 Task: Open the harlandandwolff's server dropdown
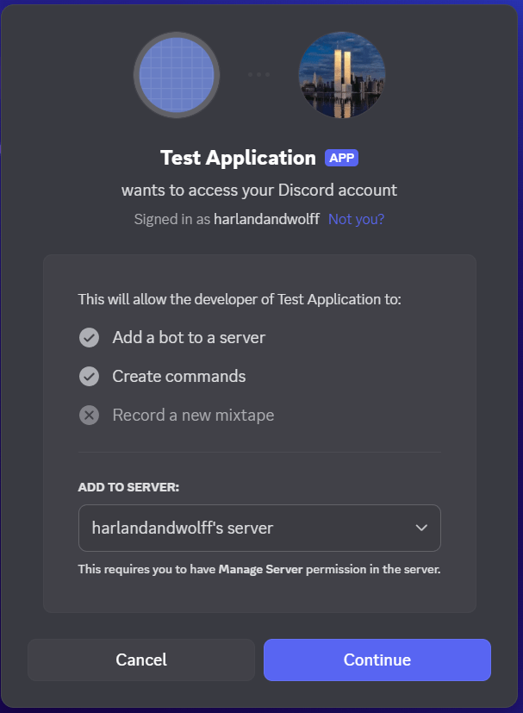[x=259, y=528]
